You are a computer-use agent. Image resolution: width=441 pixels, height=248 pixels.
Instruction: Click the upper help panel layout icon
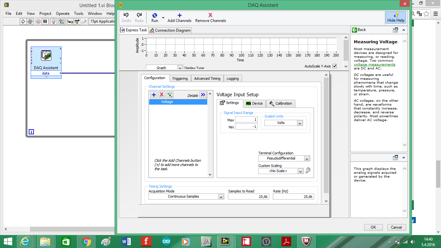tap(395, 30)
